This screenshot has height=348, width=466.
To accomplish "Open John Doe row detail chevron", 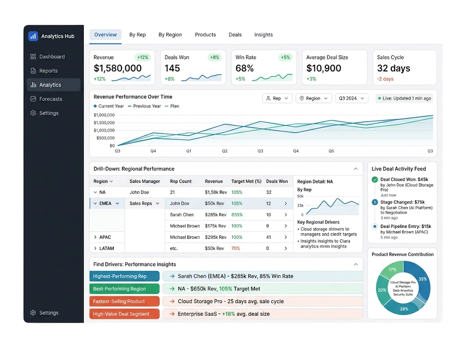I will [x=286, y=204].
